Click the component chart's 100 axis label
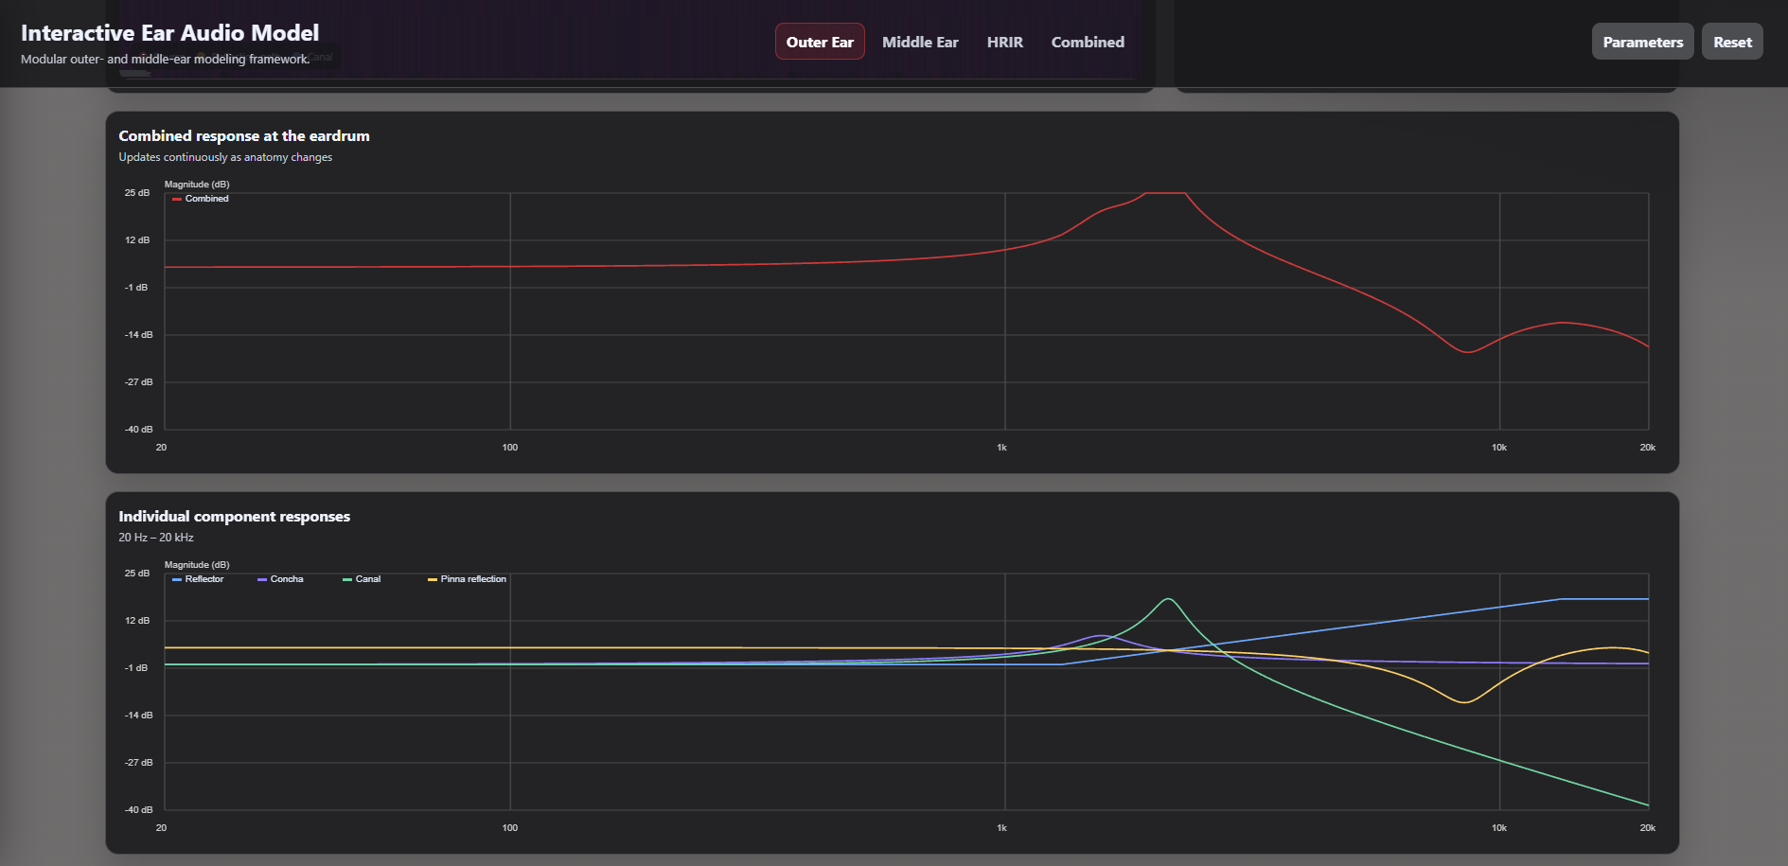Image resolution: width=1788 pixels, height=866 pixels. tap(510, 828)
